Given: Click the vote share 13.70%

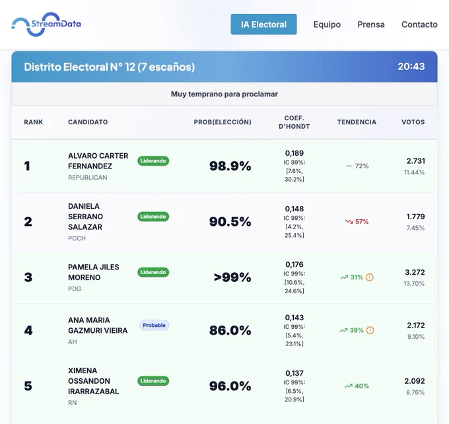Looking at the screenshot, I should tap(414, 283).
